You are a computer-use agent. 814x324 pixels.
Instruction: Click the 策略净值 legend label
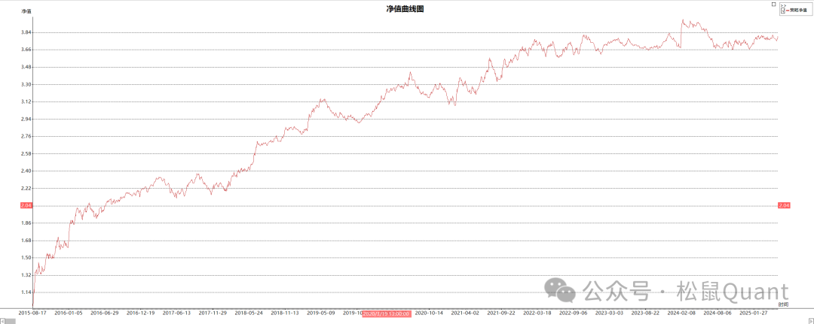[798, 11]
